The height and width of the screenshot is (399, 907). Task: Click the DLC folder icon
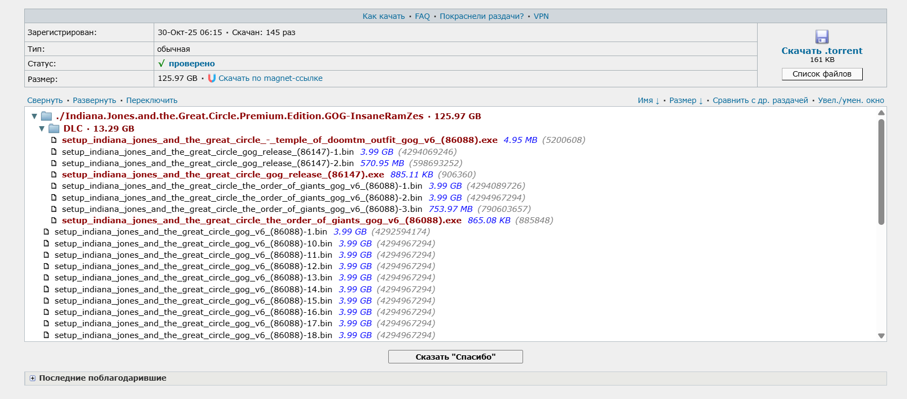[x=54, y=128]
